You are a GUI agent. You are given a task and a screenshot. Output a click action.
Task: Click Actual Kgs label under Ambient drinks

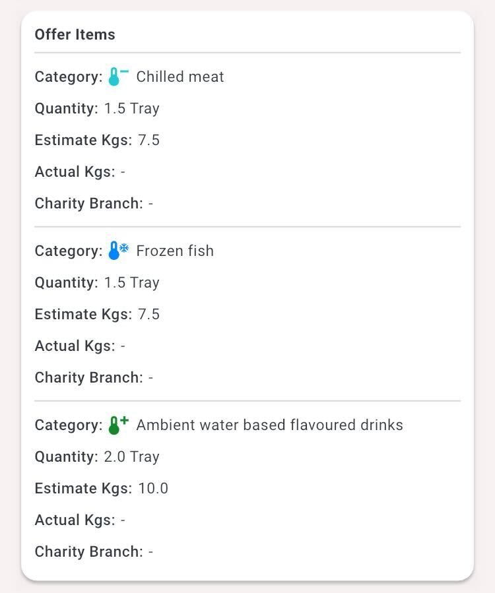point(75,520)
